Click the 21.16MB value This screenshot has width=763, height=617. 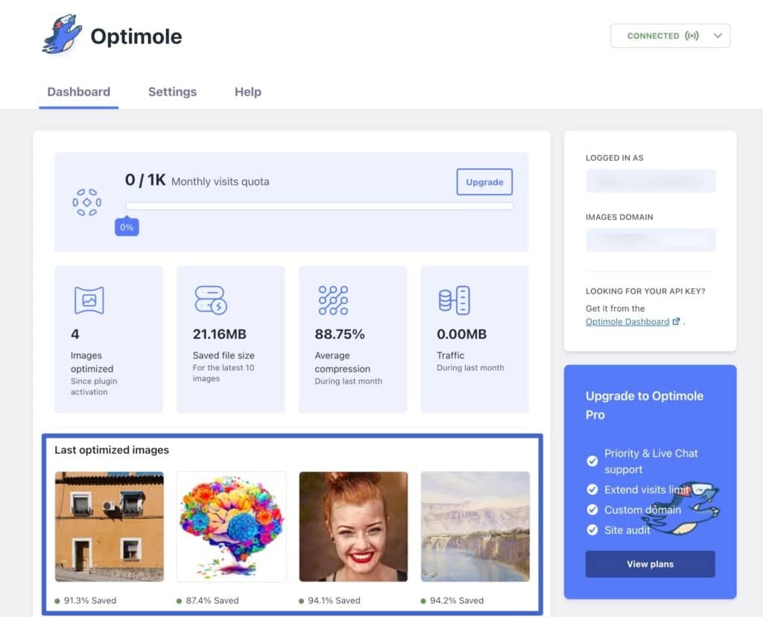coord(220,335)
